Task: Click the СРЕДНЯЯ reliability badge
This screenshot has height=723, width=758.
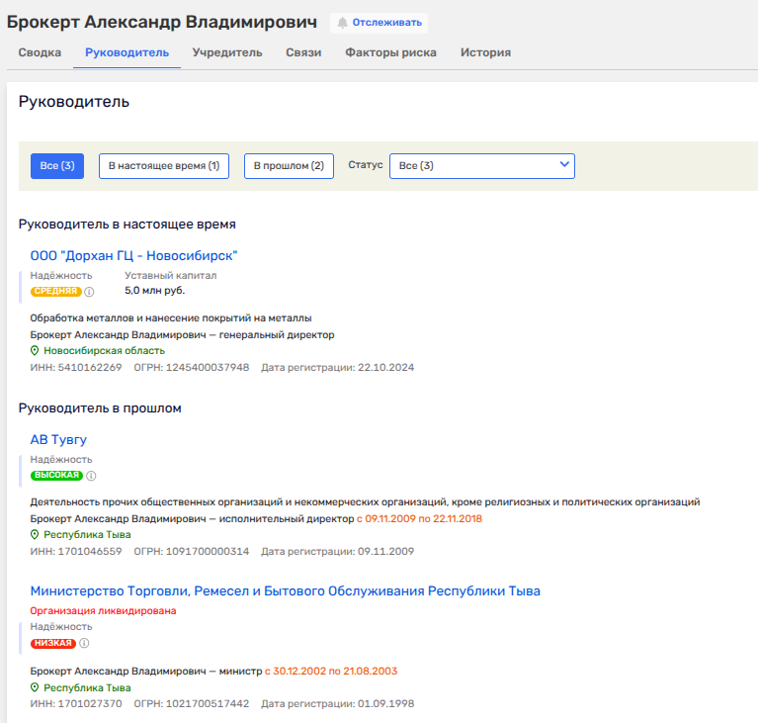Action: [x=55, y=292]
